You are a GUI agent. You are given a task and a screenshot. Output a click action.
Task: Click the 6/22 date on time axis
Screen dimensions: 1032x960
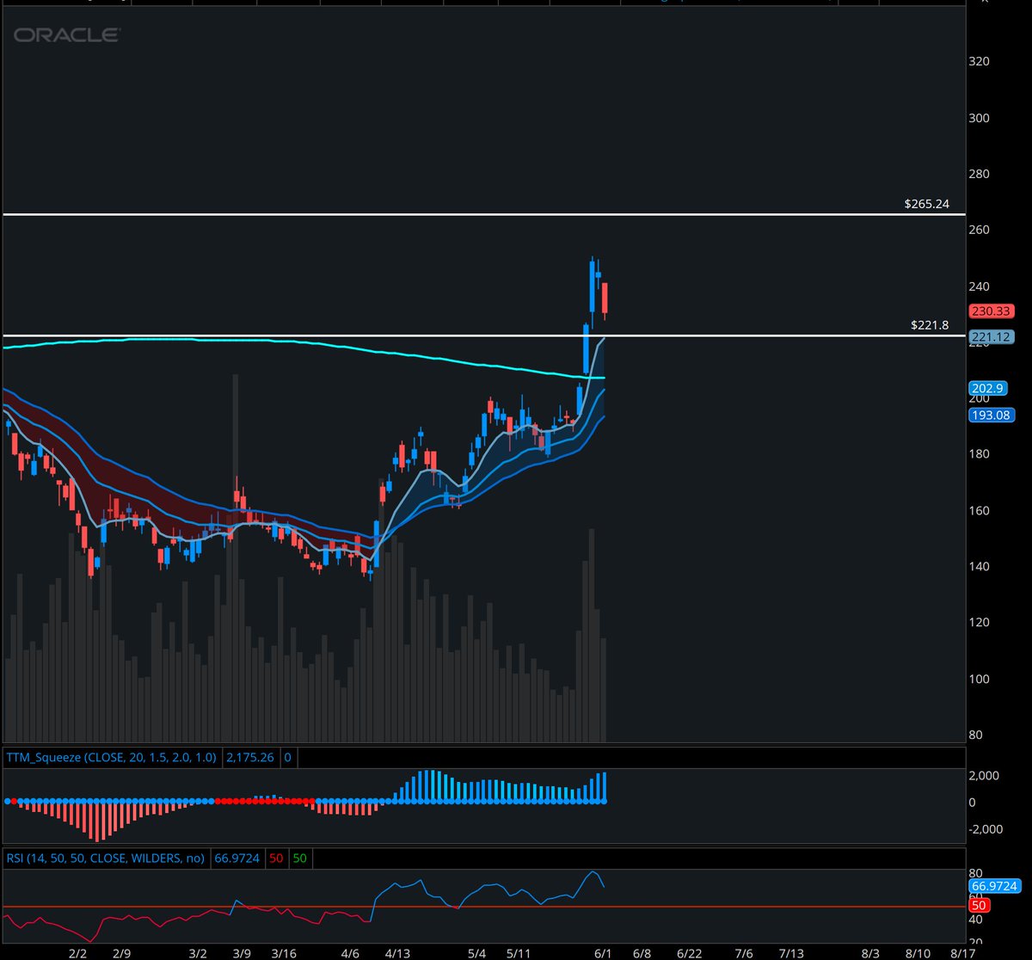[x=691, y=953]
